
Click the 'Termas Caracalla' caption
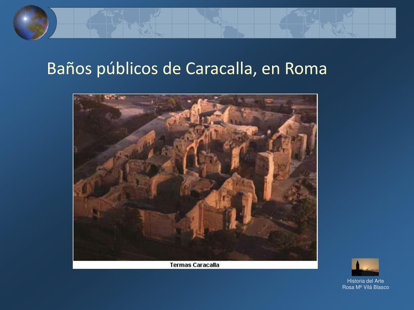(194, 265)
